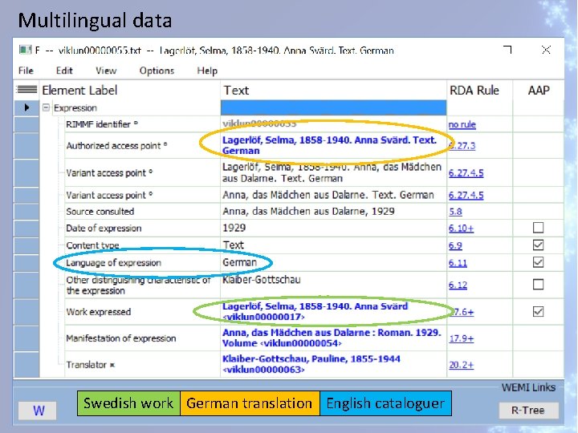Click the 'Manifestation of expression' label

pyautogui.click(x=121, y=338)
